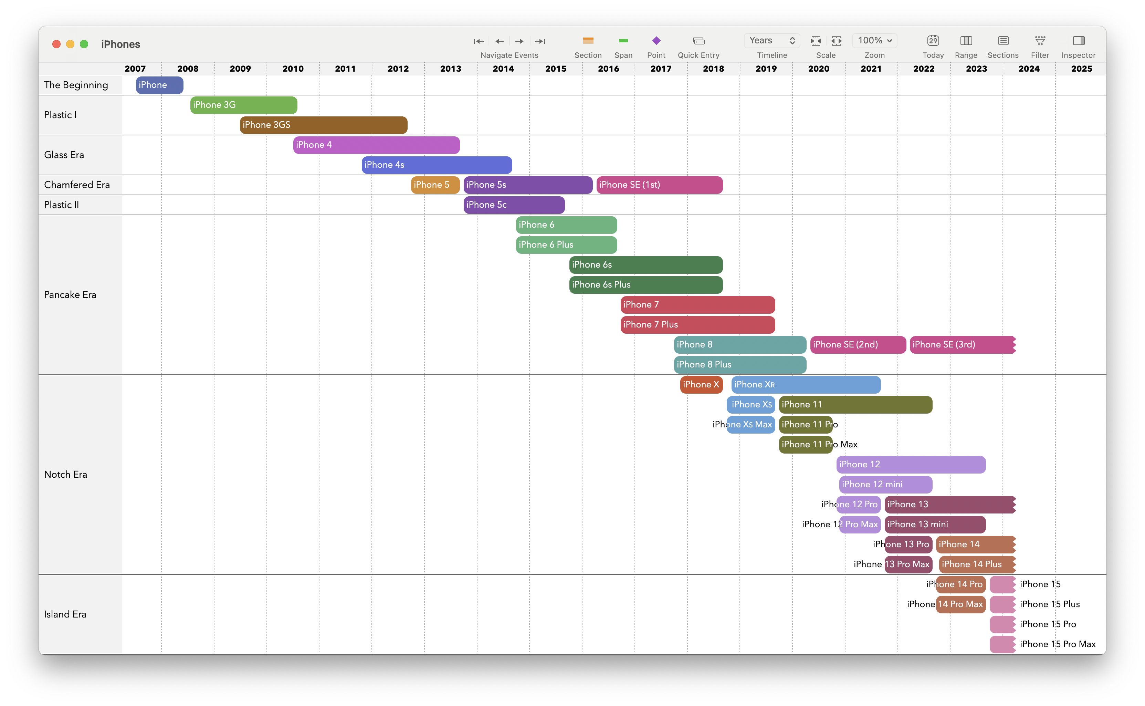The image size is (1145, 706).
Task: Select the iPhone SE (1st) span
Action: click(x=660, y=185)
